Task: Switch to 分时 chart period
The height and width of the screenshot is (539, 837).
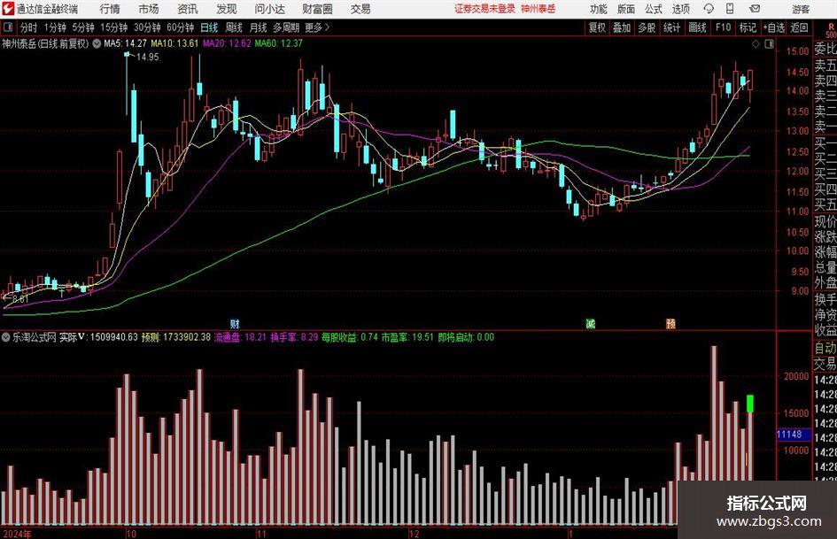Action: pos(28,27)
